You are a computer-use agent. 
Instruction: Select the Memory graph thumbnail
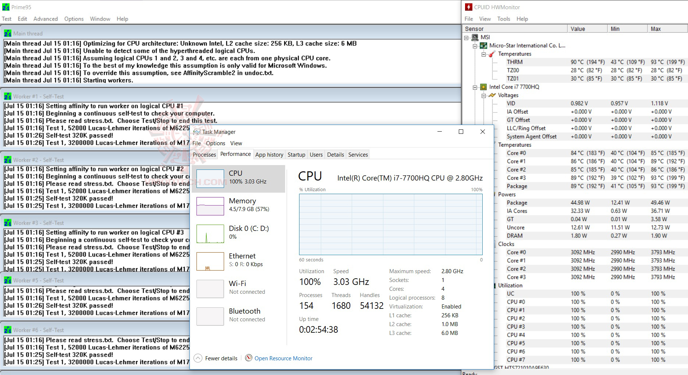click(210, 206)
